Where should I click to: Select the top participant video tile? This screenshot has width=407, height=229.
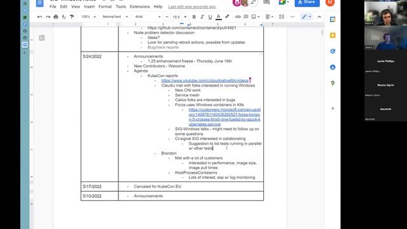[x=385, y=13]
